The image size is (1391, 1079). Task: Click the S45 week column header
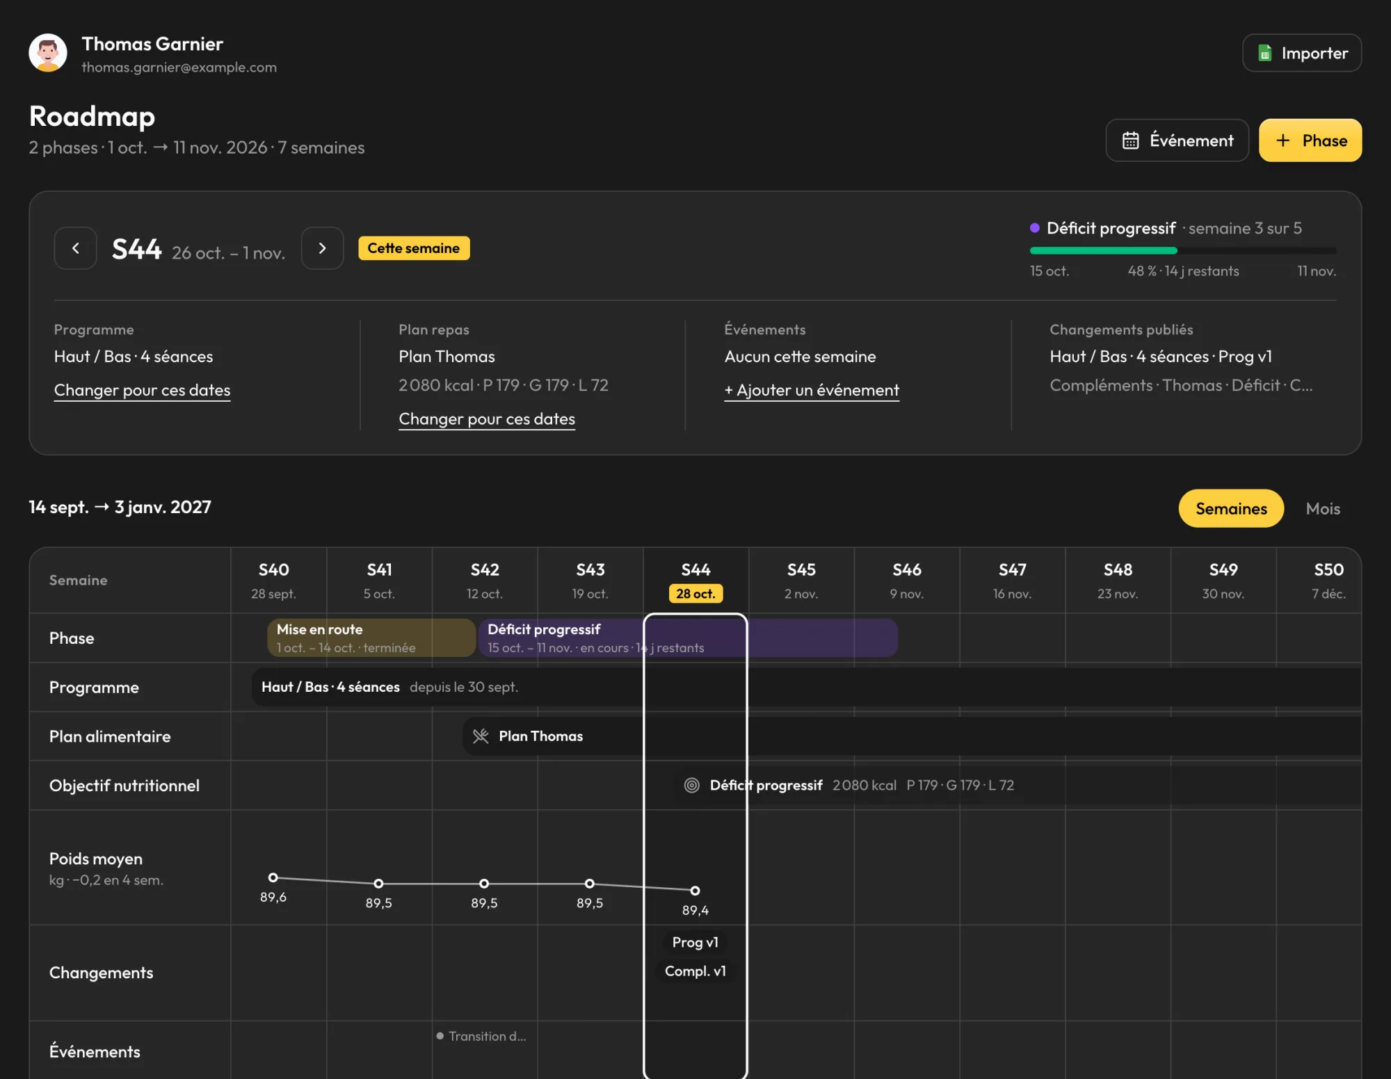(801, 581)
